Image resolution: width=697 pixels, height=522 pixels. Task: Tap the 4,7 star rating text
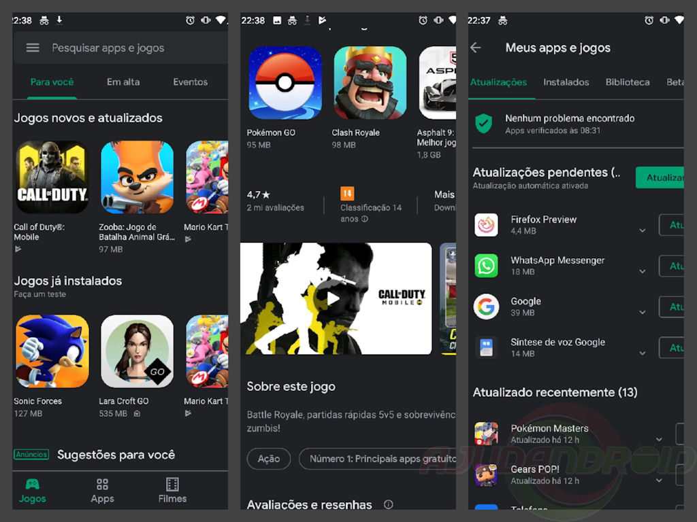pos(258,195)
